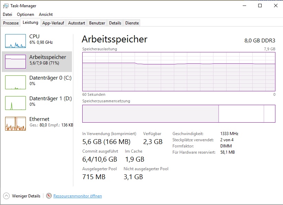
Task: Switch to the Details tab
Action: (x=115, y=23)
